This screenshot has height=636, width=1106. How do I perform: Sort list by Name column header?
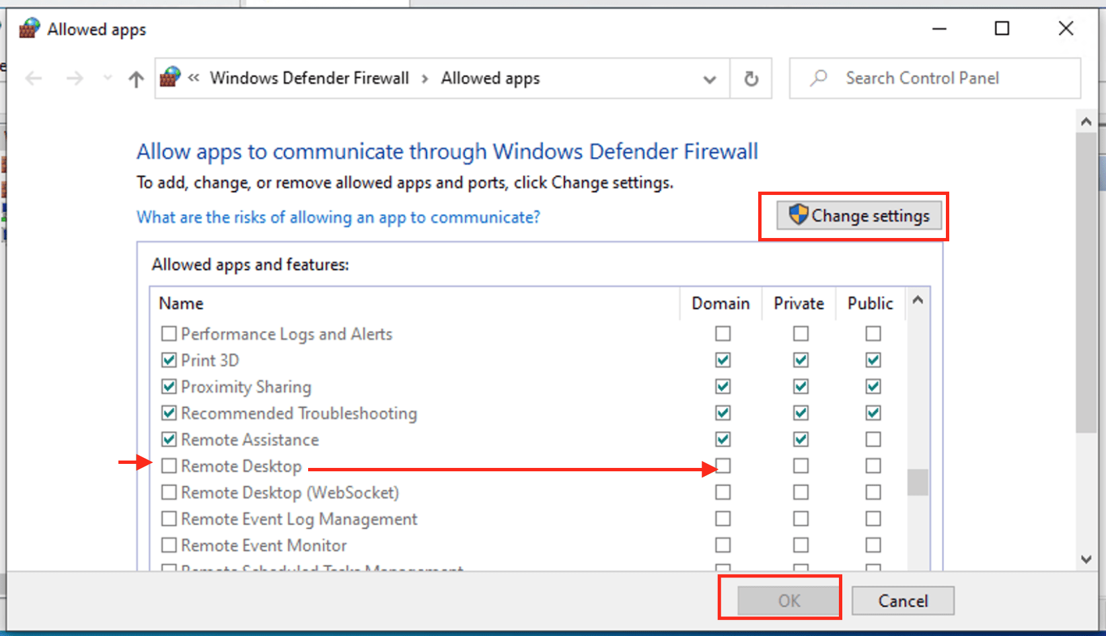tap(181, 303)
